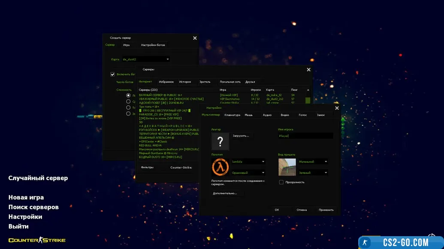Click the Загрузить... avatar upload button

pos(241,136)
